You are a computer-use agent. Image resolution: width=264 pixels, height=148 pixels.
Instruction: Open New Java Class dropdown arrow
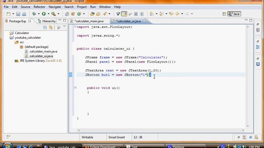[84, 14]
